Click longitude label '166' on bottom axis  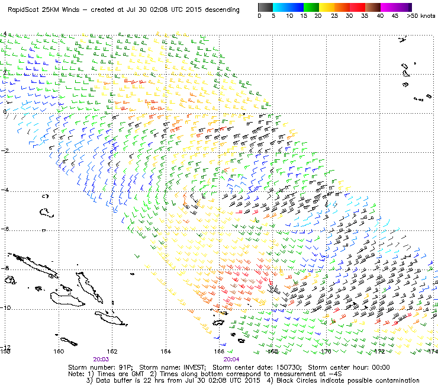tap(219, 351)
